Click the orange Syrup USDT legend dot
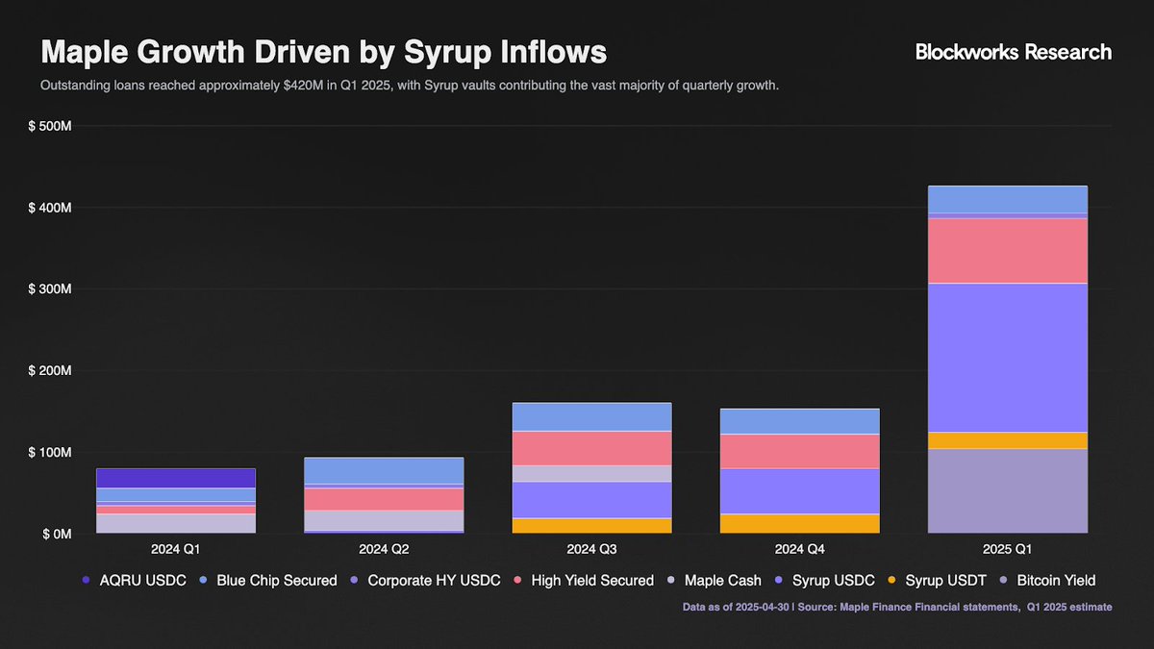The image size is (1154, 649). [x=891, y=581]
